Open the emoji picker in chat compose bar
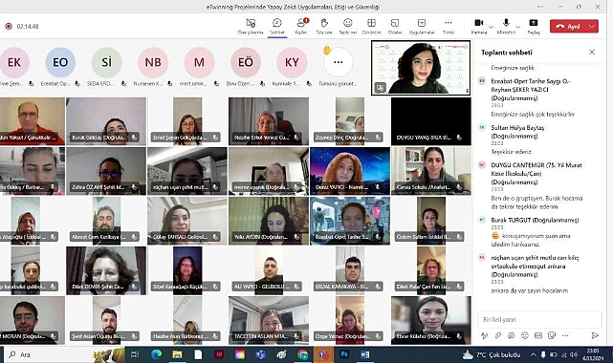Image resolution: width=613 pixels, height=363 pixels. coord(525,335)
